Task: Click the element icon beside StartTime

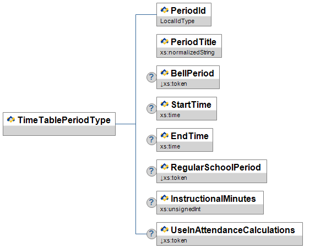Action: coord(164,104)
